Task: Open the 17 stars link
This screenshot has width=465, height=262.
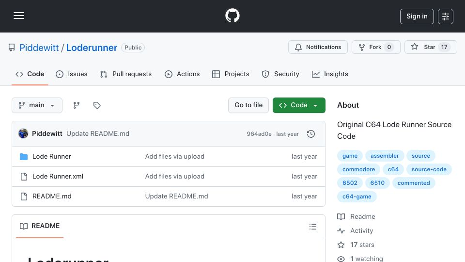Action: click(x=356, y=245)
